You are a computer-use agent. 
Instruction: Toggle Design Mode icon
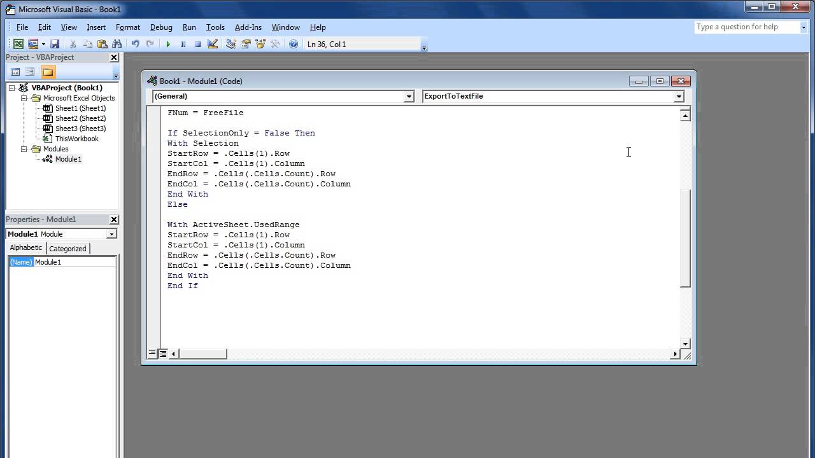click(213, 44)
